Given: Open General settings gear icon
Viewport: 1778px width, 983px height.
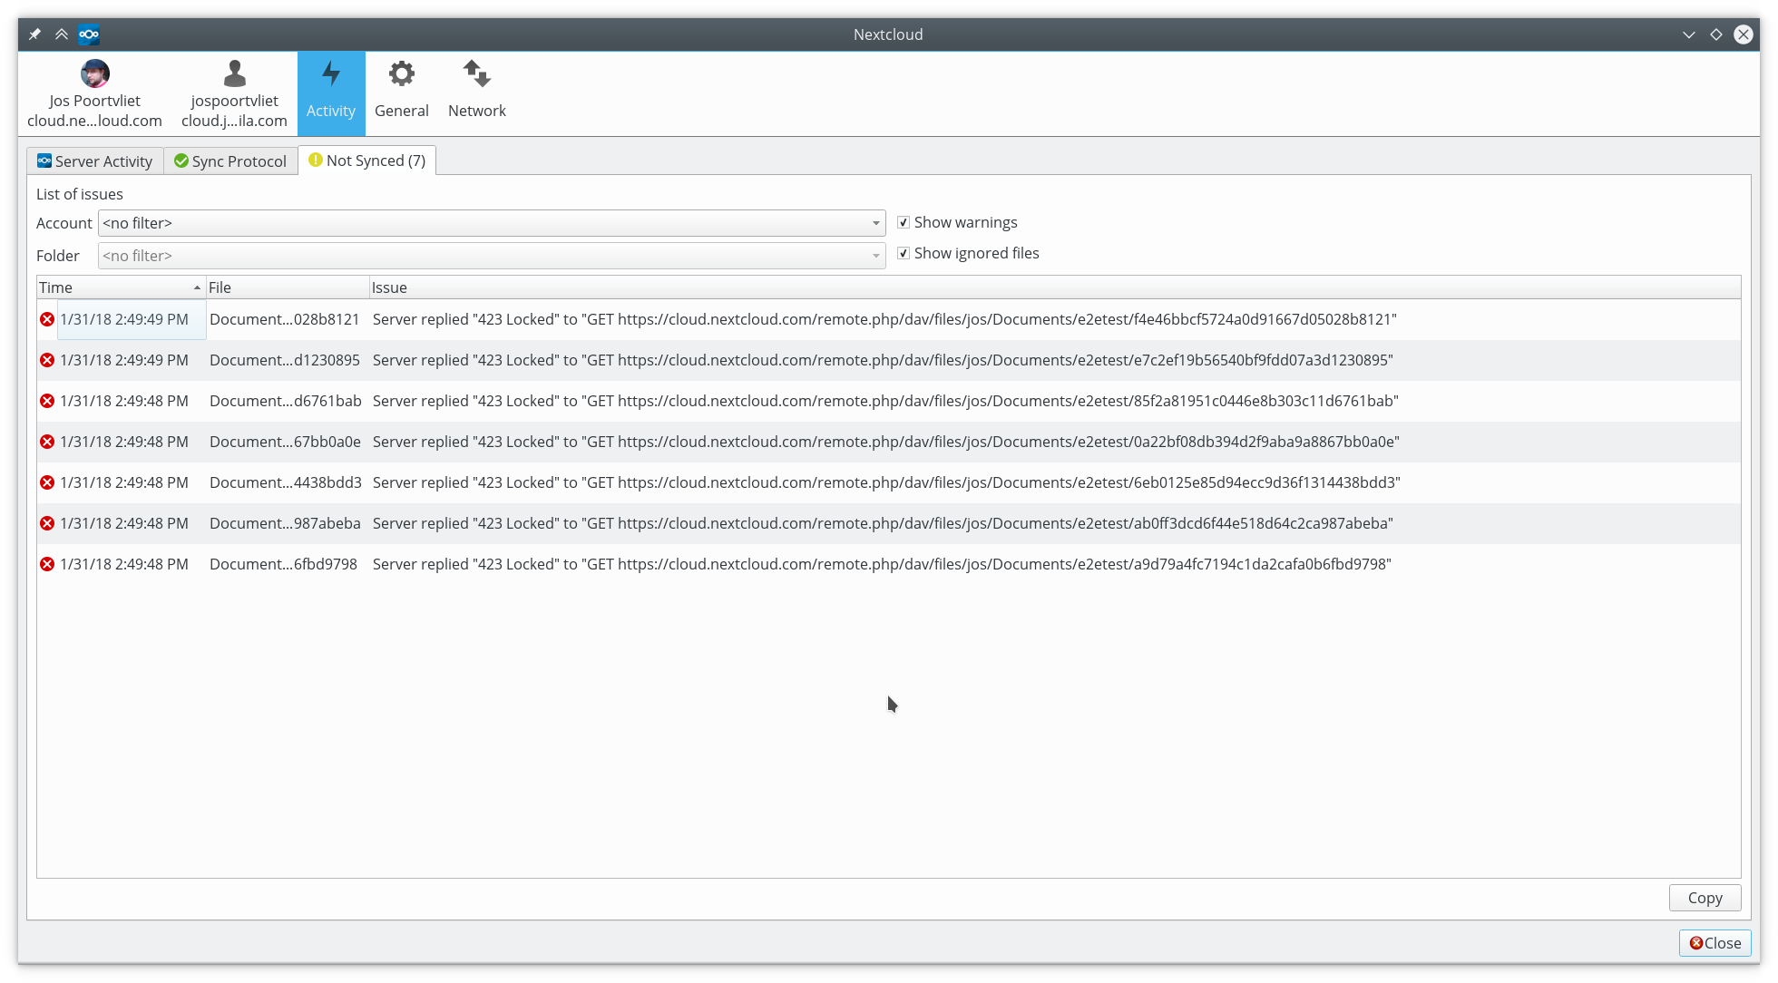Looking at the screenshot, I should pyautogui.click(x=402, y=73).
